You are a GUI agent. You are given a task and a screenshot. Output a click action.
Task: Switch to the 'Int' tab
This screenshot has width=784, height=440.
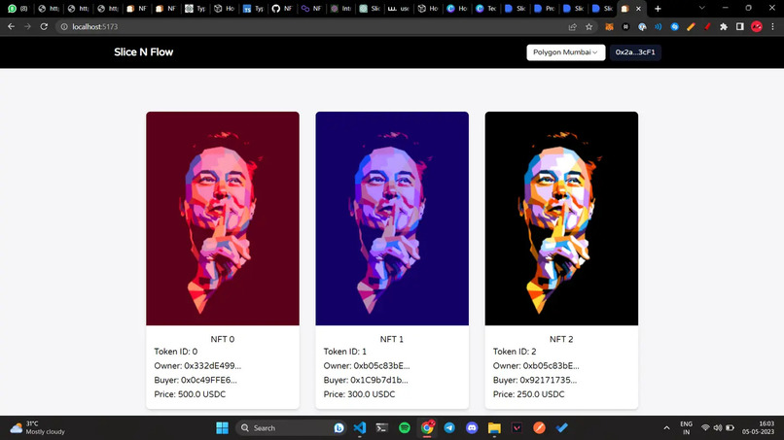(340, 9)
